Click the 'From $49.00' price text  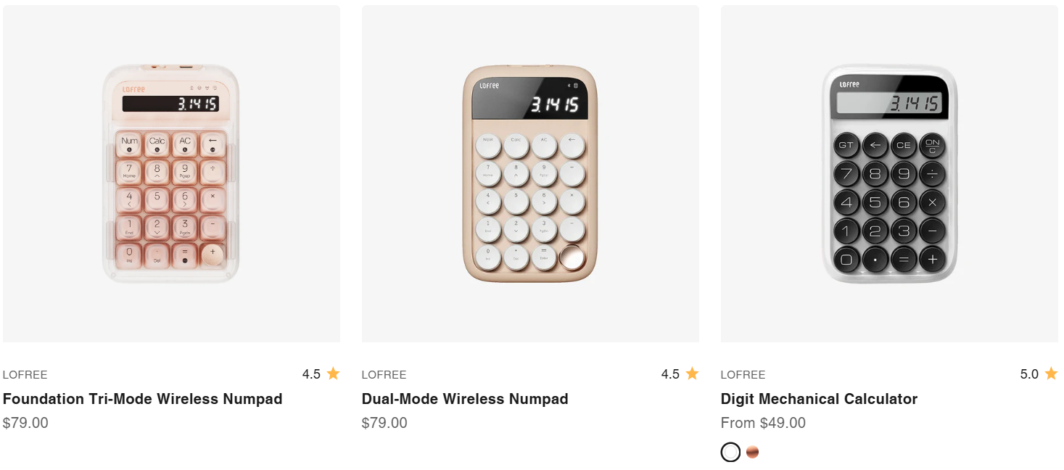763,423
